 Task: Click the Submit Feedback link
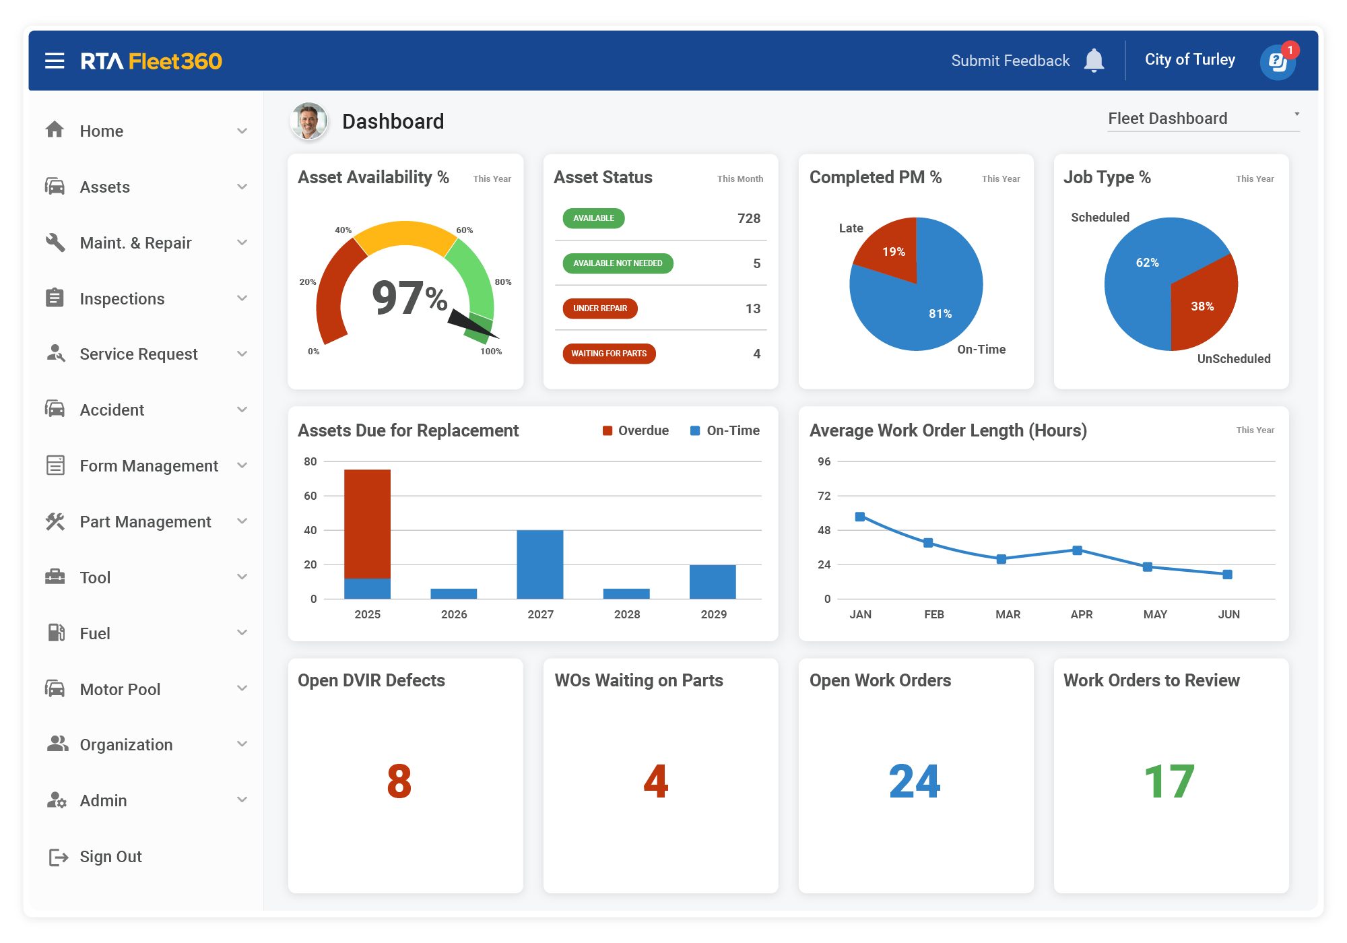[1009, 60]
